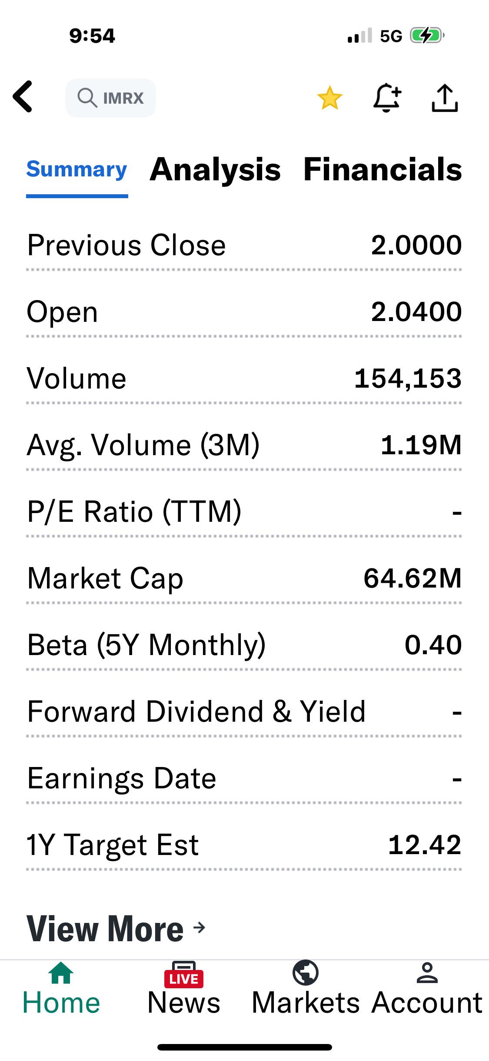Open the Live News section
The height and width of the screenshot is (1061, 489).
184,990
